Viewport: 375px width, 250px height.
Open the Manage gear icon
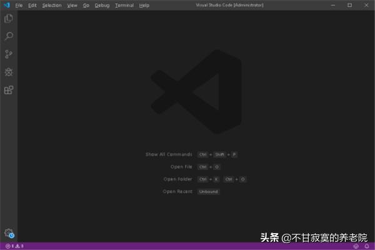click(x=9, y=233)
